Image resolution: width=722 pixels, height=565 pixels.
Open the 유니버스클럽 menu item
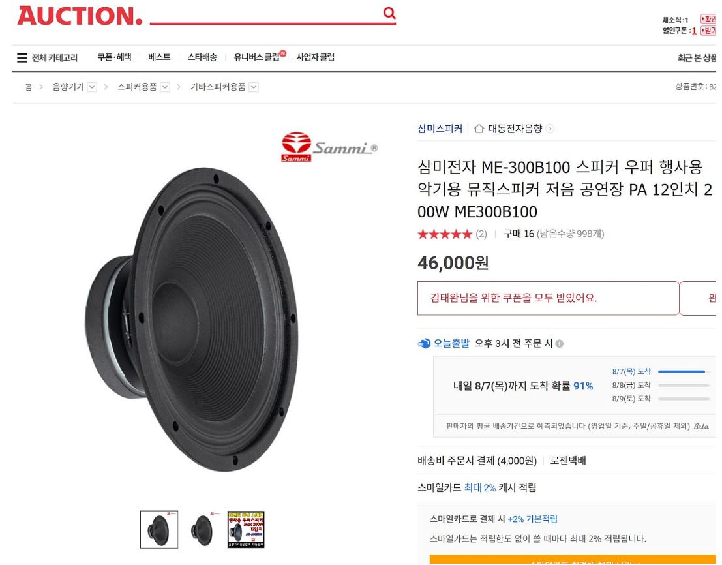(x=258, y=57)
